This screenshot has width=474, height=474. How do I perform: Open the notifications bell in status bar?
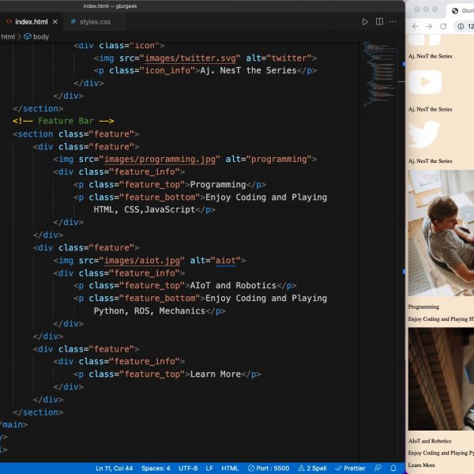pyautogui.click(x=393, y=468)
